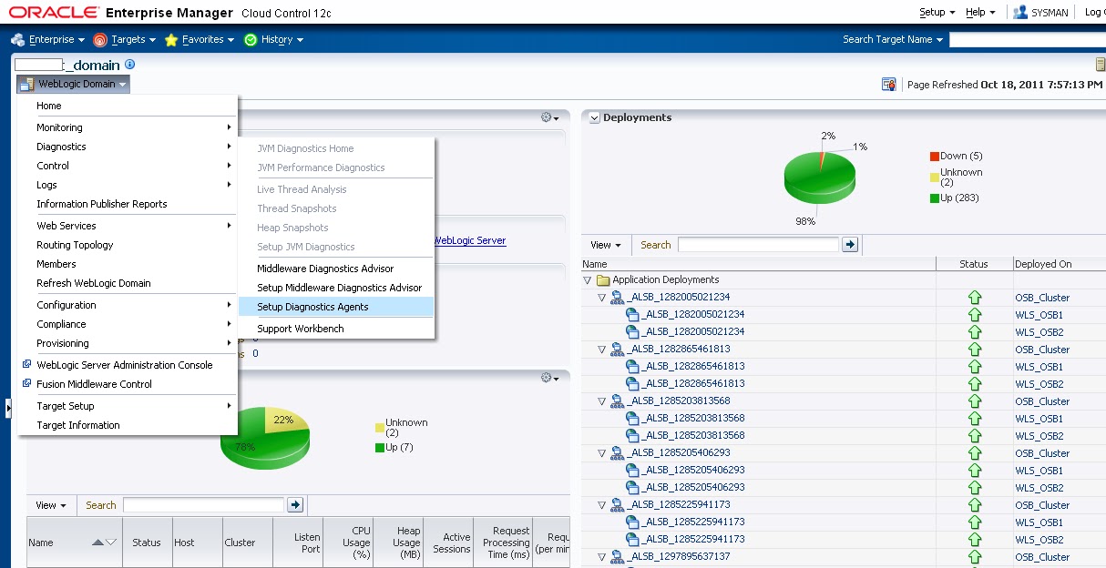The height and width of the screenshot is (568, 1106).
Task: Open the servers table View menu
Action: (51, 505)
